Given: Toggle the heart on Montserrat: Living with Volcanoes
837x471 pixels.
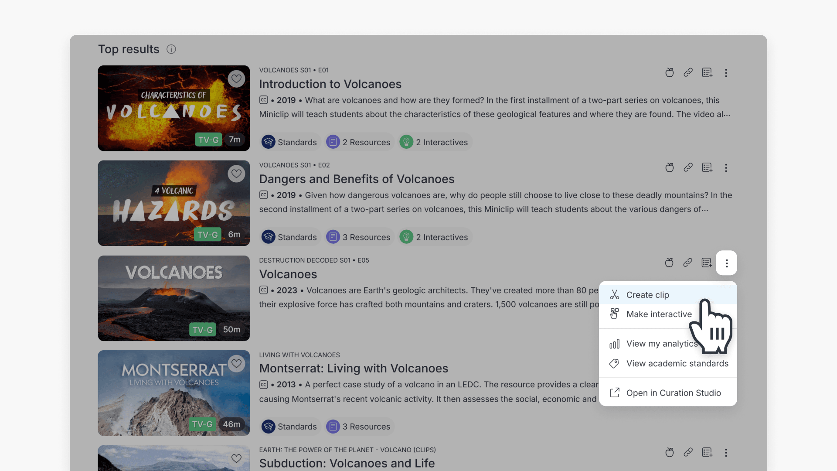Looking at the screenshot, I should pyautogui.click(x=237, y=363).
